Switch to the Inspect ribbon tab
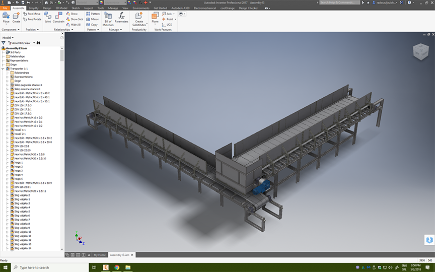Screen dimensions: 435x272 [x=89, y=8]
